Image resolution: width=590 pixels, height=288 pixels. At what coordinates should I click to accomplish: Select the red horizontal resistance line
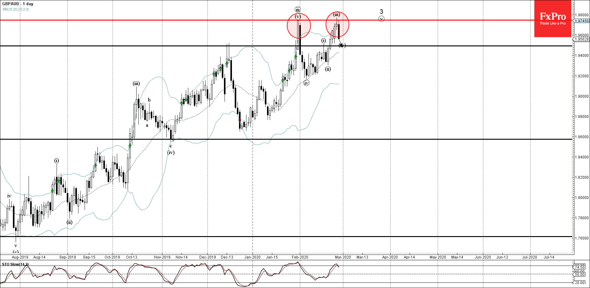185,20
